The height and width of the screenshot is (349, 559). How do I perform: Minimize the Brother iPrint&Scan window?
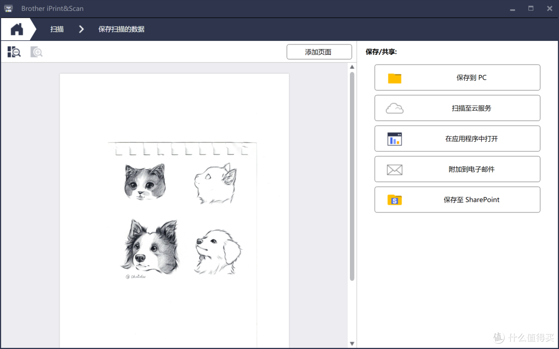(x=512, y=9)
